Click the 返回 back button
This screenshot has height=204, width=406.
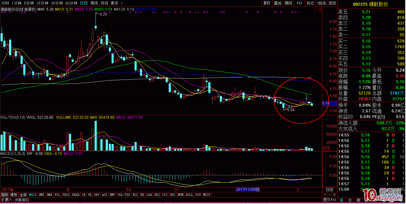332,3
